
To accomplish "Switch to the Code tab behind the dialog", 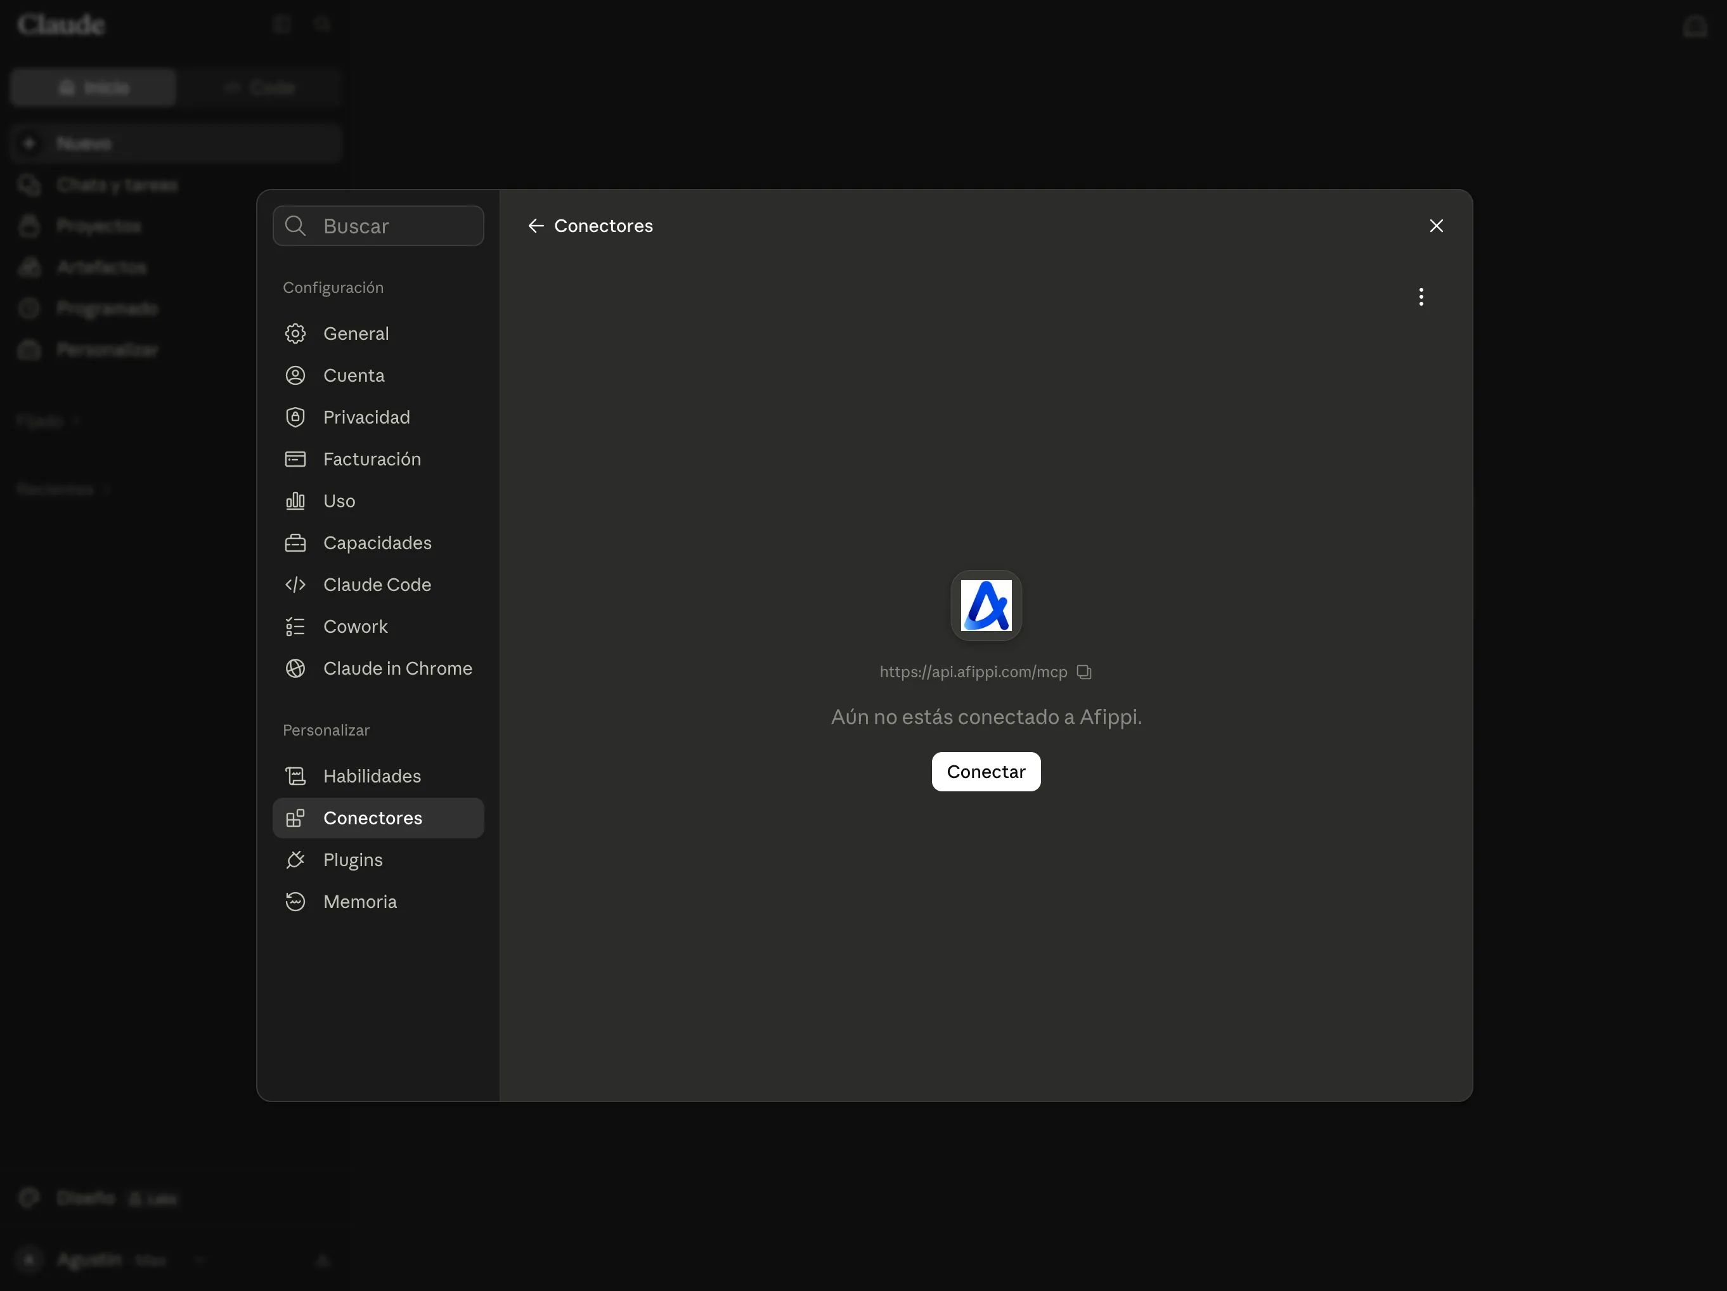I will 259,88.
